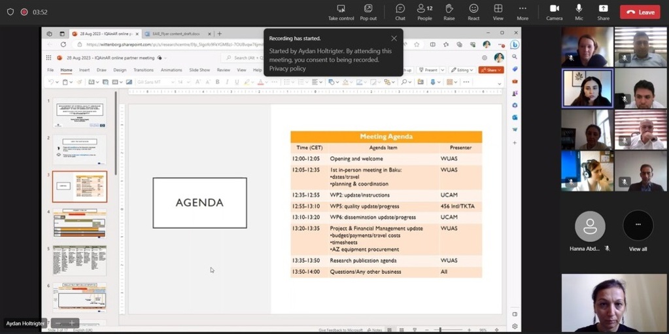669x334 pixels.
Task: Open the Transitions ribbon tab
Action: pyautogui.click(x=143, y=70)
